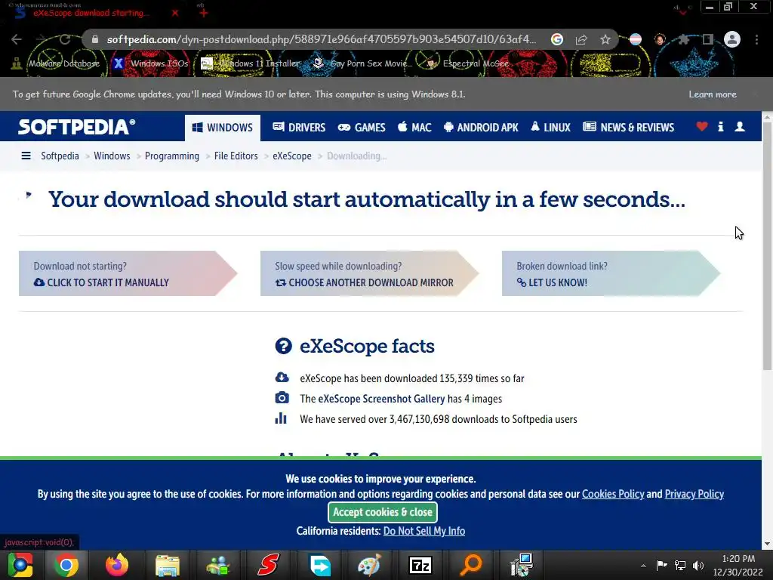This screenshot has height=580, width=773.
Task: Select the Windows category tab
Action: 223,128
